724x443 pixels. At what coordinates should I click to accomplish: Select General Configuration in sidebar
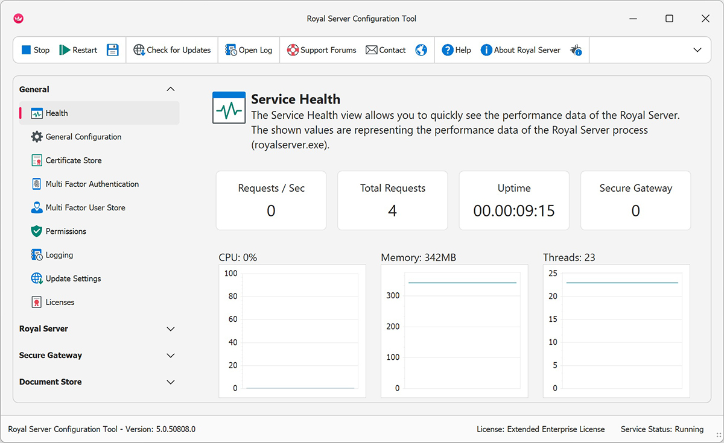point(83,137)
